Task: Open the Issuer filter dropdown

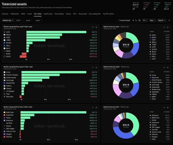Action: 29,20
